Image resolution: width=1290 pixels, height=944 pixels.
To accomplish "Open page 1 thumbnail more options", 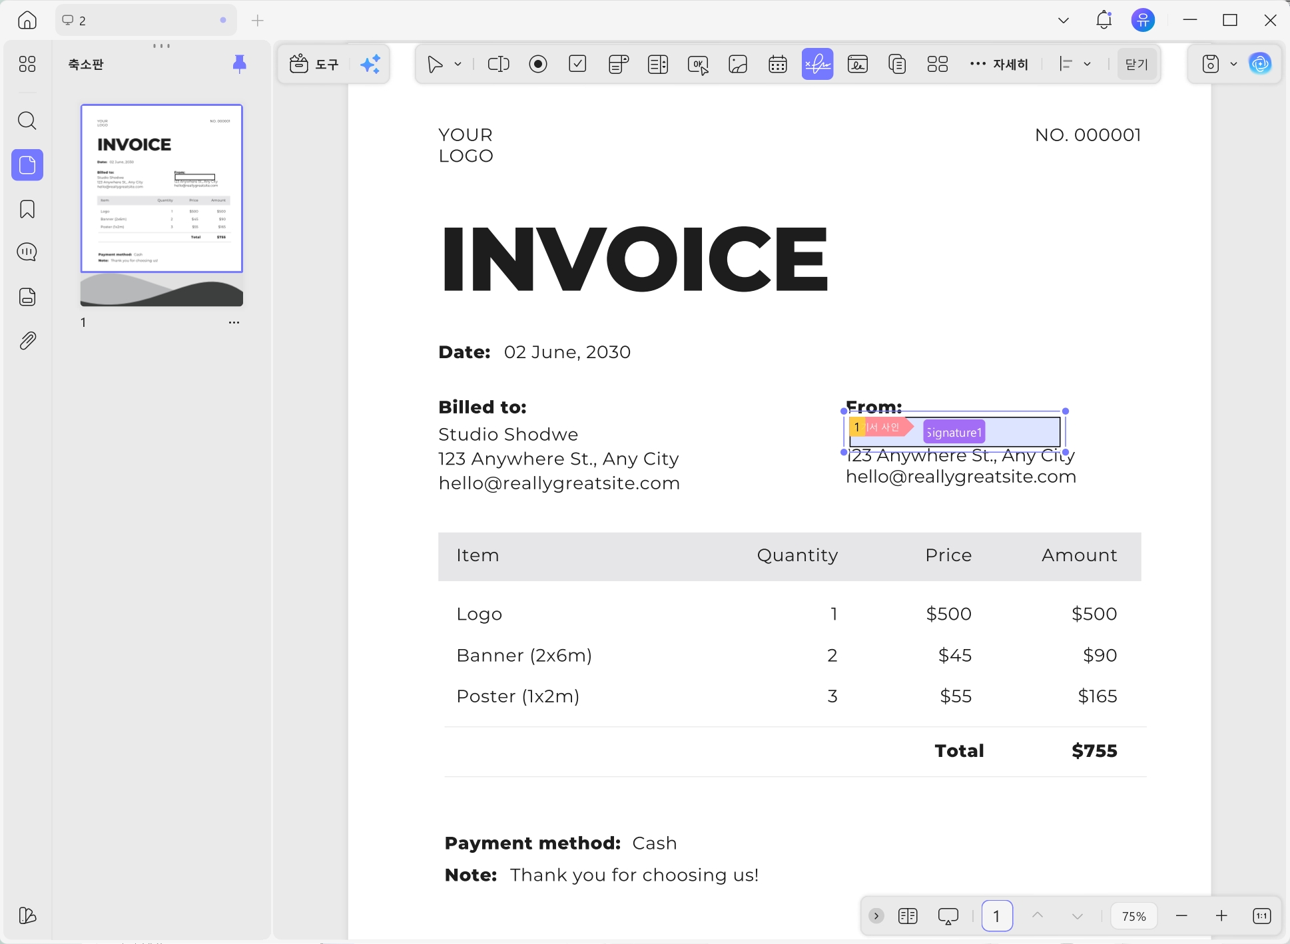I will pos(234,323).
